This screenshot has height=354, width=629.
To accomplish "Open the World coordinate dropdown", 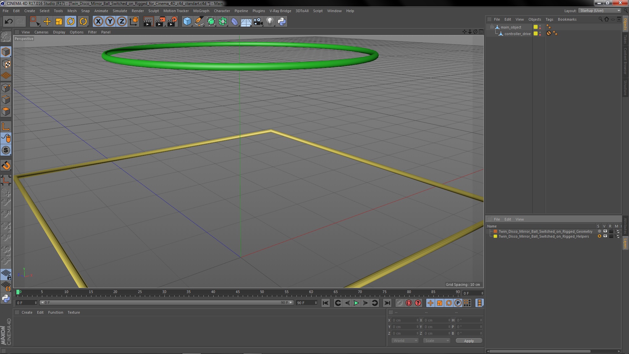I will (405, 341).
